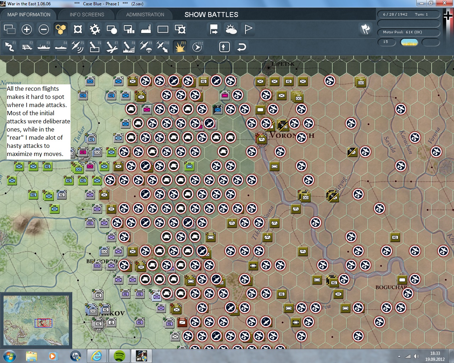
Task: Select the F9 air transport mode
Action: (146, 47)
